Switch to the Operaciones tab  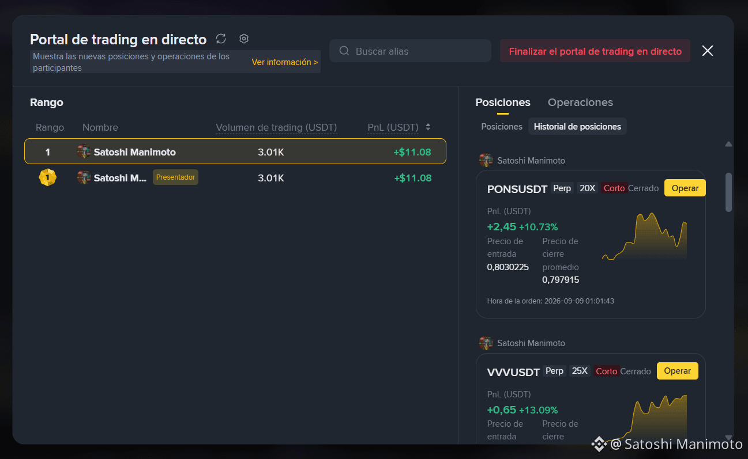580,103
